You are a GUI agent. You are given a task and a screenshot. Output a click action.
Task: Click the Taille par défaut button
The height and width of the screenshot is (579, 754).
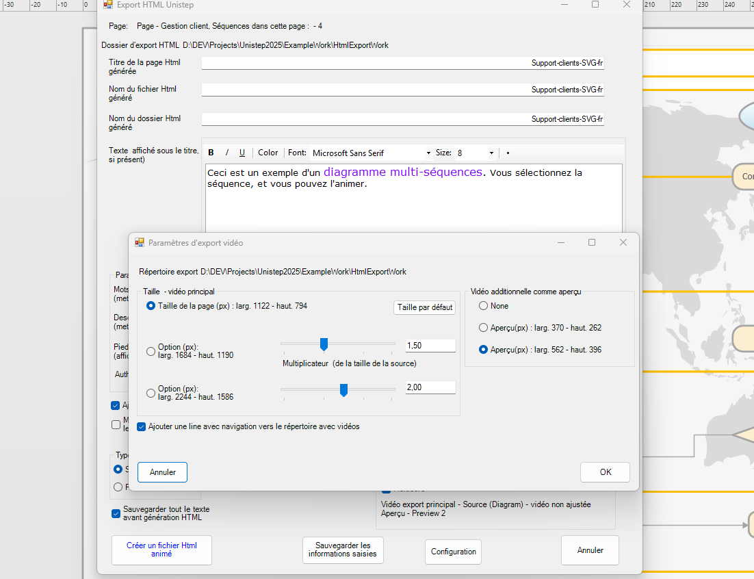point(425,308)
